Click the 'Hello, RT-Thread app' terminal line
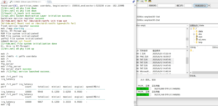Viewport: 218px width, 106px height. [x=14, y=31]
